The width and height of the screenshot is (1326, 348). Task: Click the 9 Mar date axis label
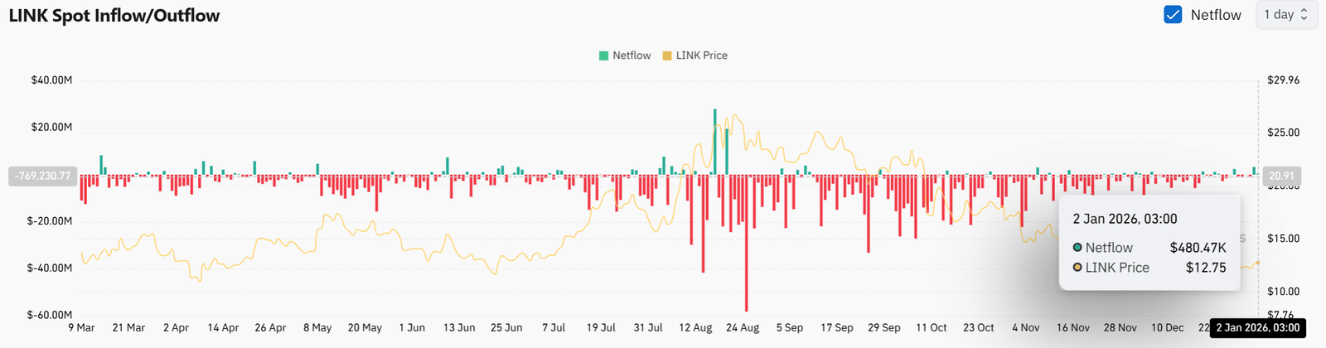[x=81, y=328]
